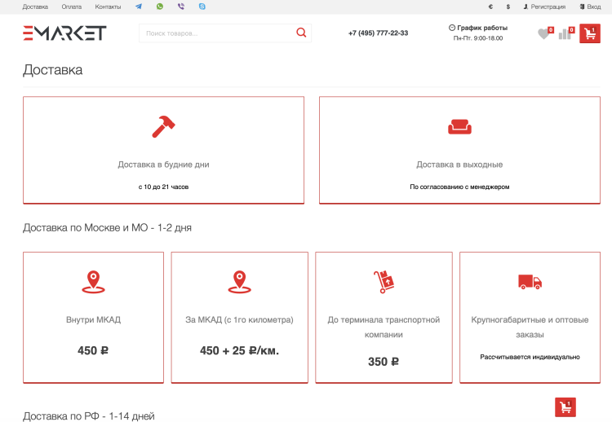Open the Оплата top menu link

(72, 7)
